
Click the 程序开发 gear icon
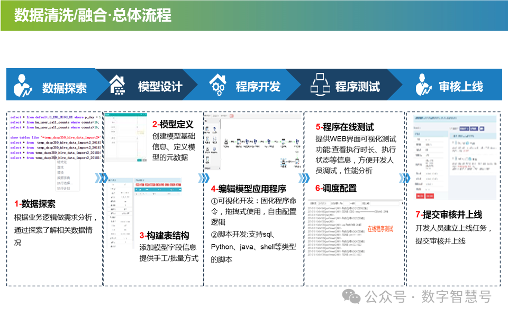[x=217, y=85]
